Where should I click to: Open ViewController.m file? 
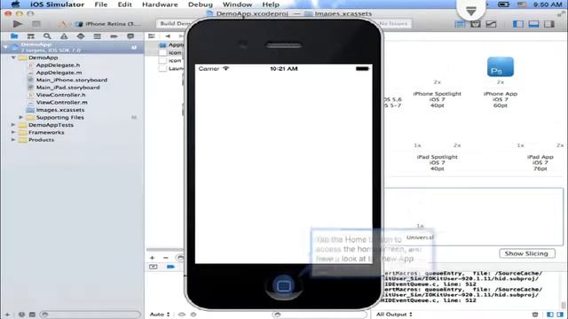[x=61, y=103]
